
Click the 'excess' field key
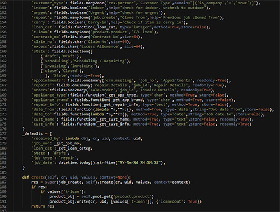[x=40, y=47]
